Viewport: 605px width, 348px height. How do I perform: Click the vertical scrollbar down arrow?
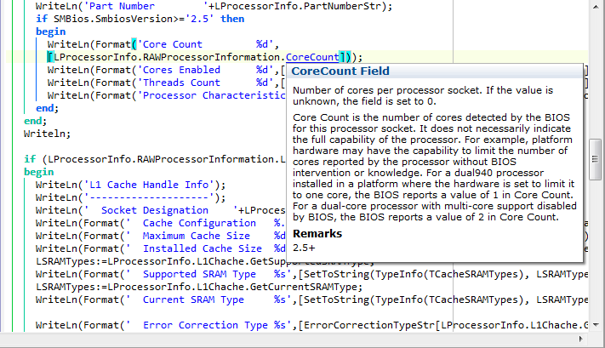point(596,340)
